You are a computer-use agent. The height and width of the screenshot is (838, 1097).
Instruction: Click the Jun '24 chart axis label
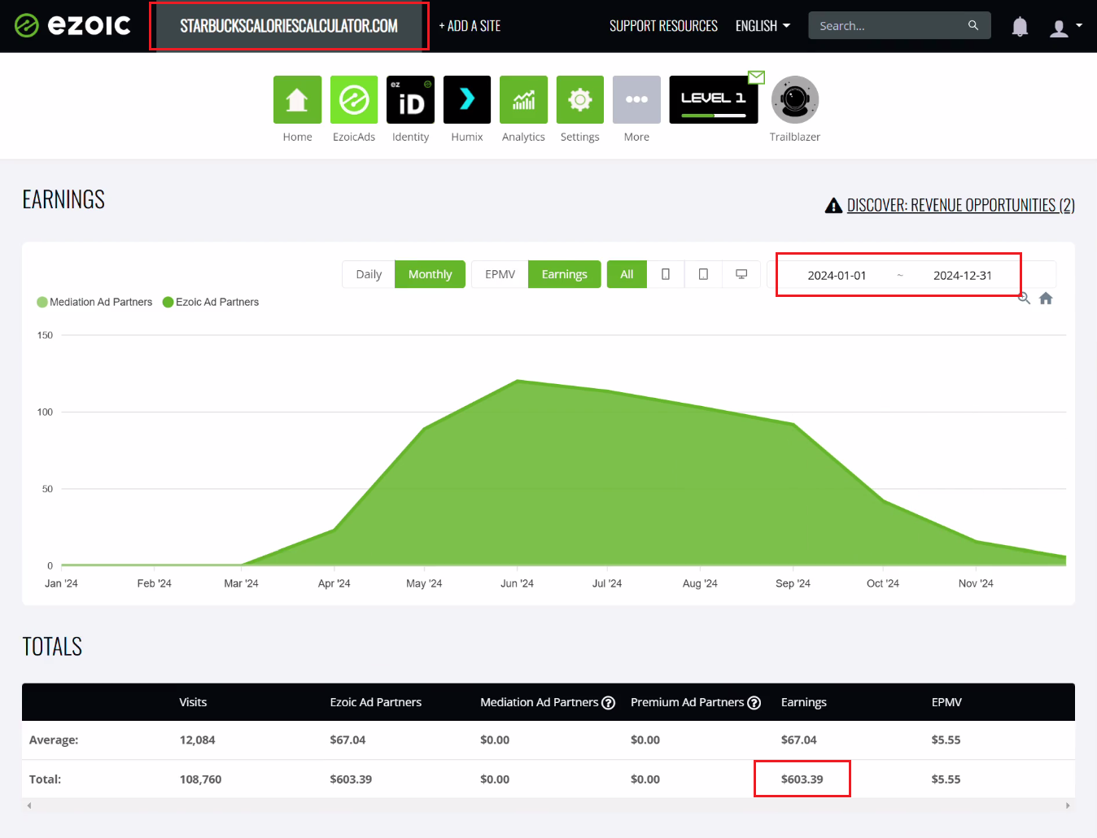point(517,583)
